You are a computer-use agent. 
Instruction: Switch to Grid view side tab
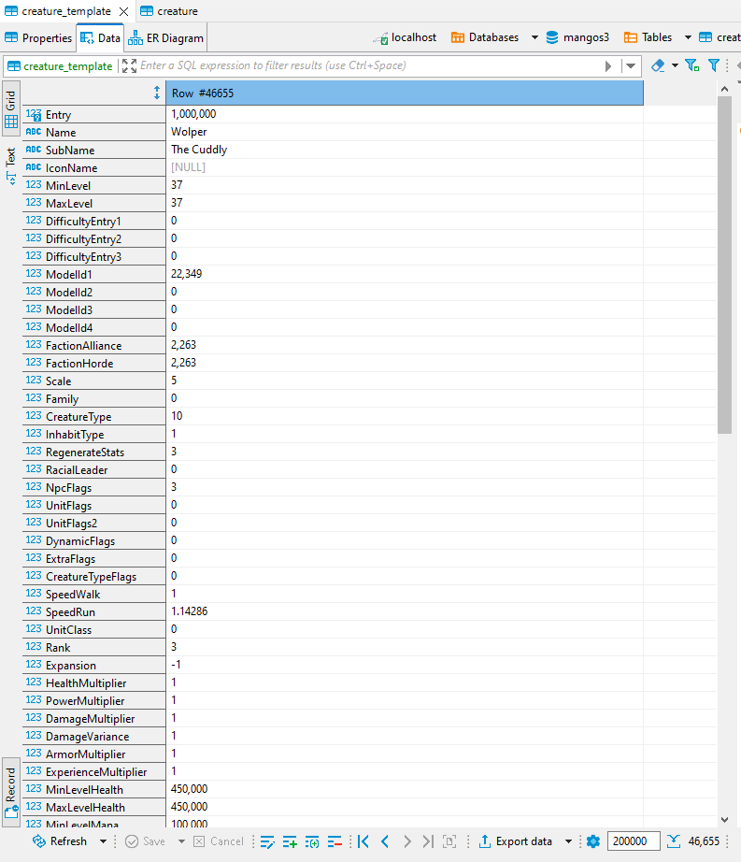coord(11,108)
